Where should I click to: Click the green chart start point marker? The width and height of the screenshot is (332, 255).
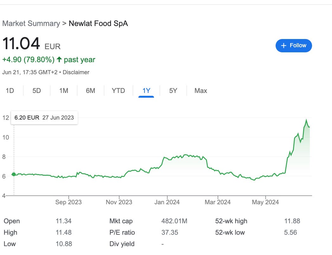14,174
